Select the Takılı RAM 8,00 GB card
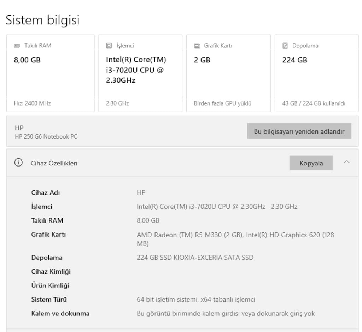 pos(50,73)
